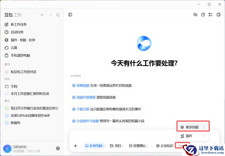Open the task list icon in top toolbar
The width and height of the screenshot is (225, 156).
click(x=211, y=15)
